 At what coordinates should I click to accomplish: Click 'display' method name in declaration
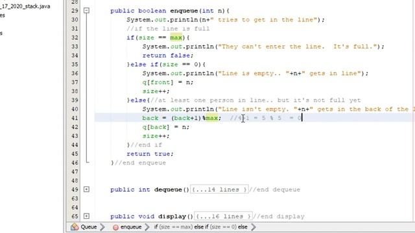tap(172, 216)
